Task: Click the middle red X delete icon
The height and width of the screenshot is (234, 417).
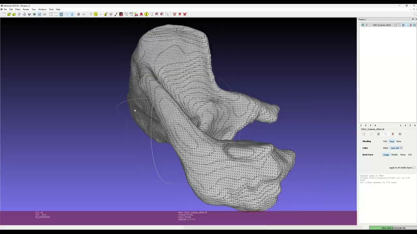Action: click(180, 14)
